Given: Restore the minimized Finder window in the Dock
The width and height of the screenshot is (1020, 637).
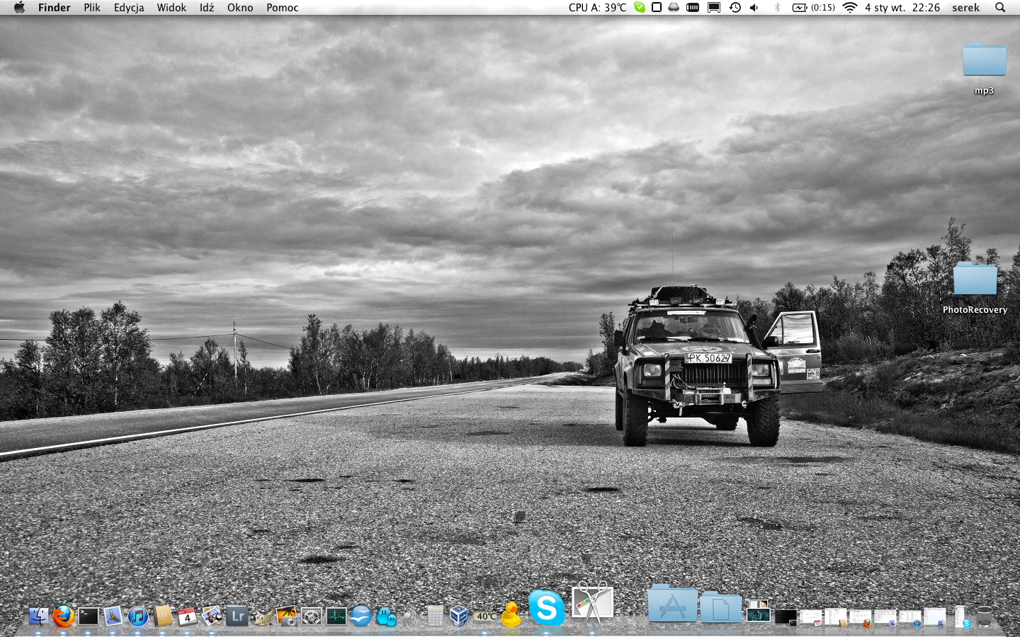Looking at the screenshot, I should click(x=934, y=616).
